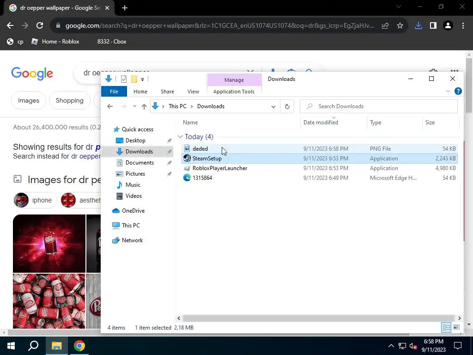Sort files by Date modified column
This screenshot has height=355, width=473.
click(x=321, y=122)
